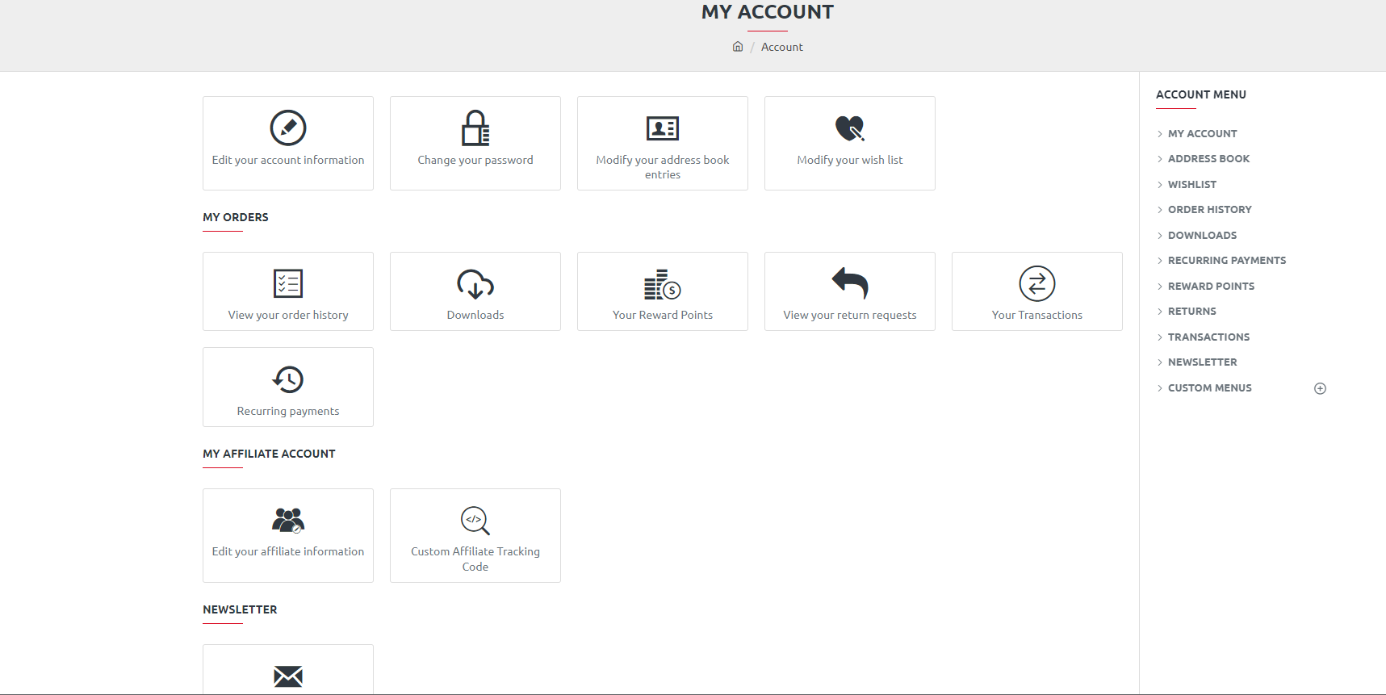Click the order history checklist icon
Image resolution: width=1386 pixels, height=695 pixels.
pos(288,283)
